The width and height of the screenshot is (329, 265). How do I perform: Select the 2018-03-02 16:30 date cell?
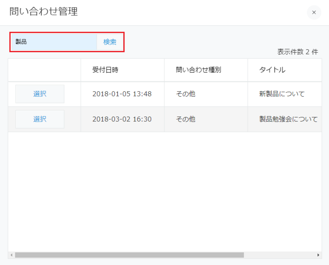tap(122, 119)
